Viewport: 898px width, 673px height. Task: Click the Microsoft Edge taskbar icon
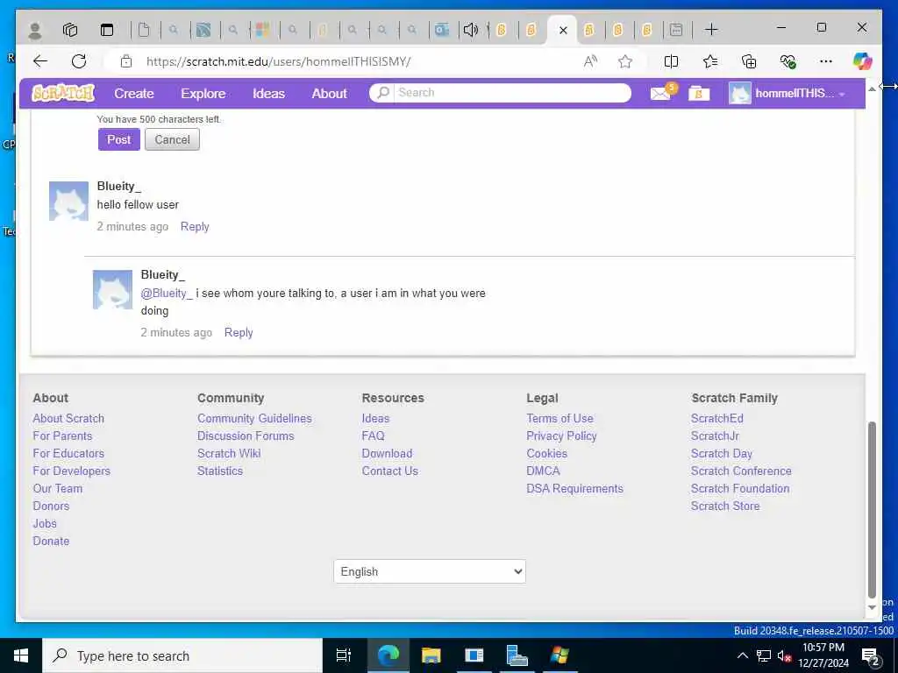click(388, 655)
